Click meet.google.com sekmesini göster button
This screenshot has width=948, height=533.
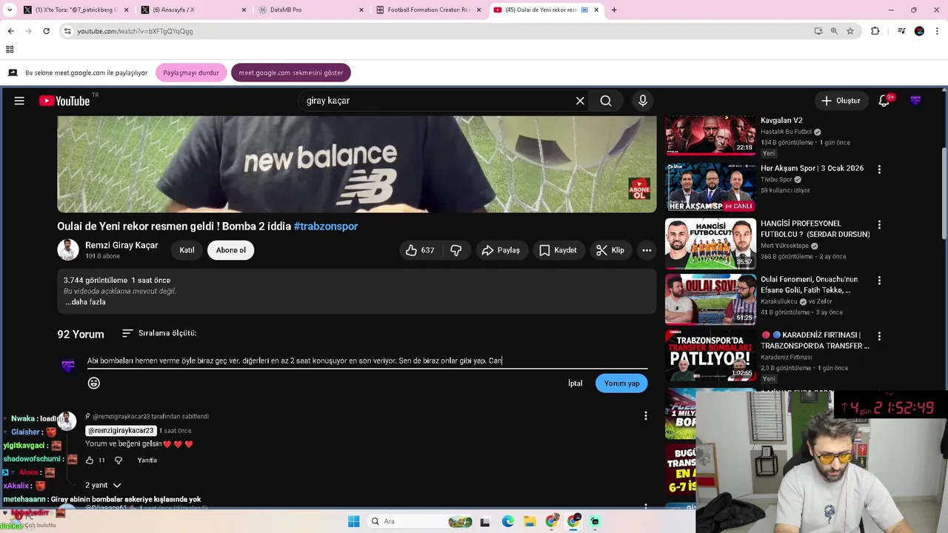point(291,73)
